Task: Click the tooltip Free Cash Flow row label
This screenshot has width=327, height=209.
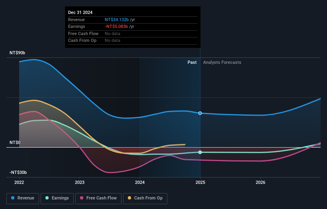Action: coord(83,34)
